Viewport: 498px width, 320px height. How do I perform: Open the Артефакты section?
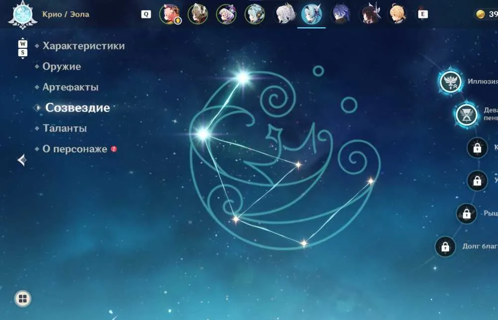(71, 87)
